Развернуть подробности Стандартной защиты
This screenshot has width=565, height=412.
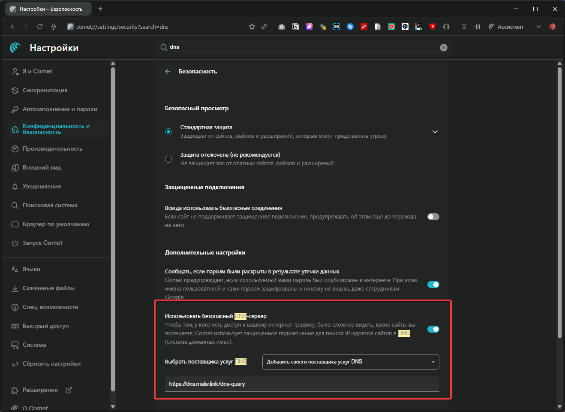point(435,132)
